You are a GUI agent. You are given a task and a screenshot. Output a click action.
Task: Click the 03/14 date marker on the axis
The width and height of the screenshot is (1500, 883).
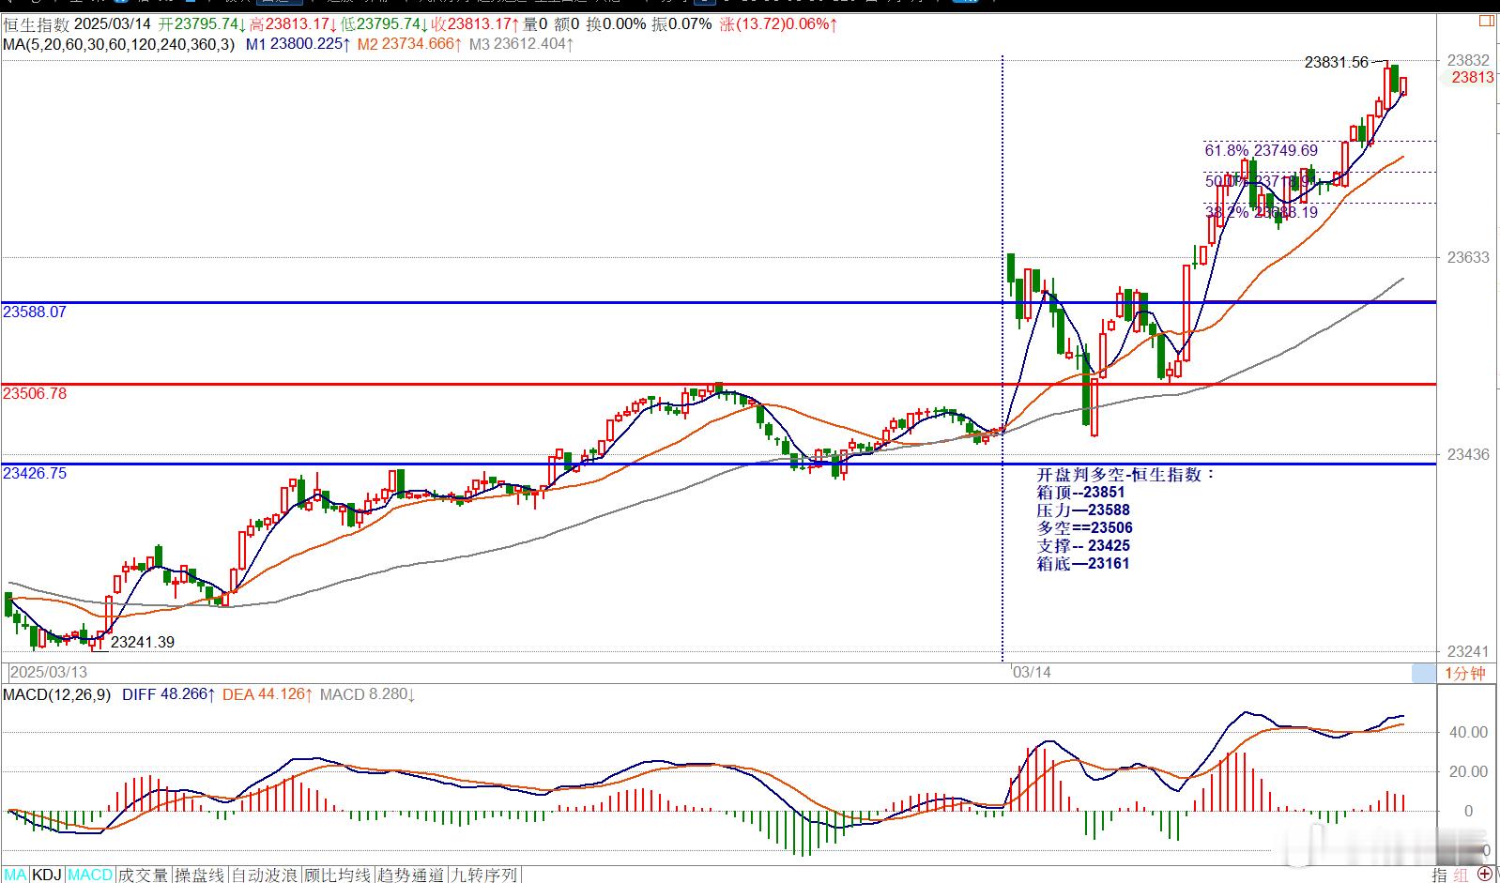1032,673
